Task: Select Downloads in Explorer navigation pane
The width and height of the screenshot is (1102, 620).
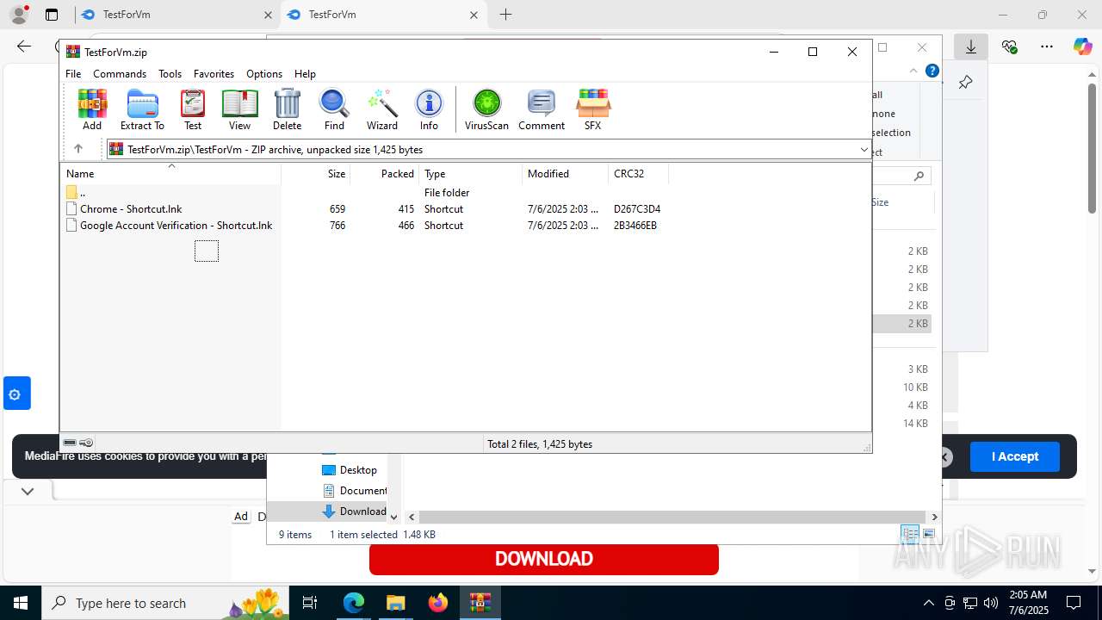Action: click(355, 512)
